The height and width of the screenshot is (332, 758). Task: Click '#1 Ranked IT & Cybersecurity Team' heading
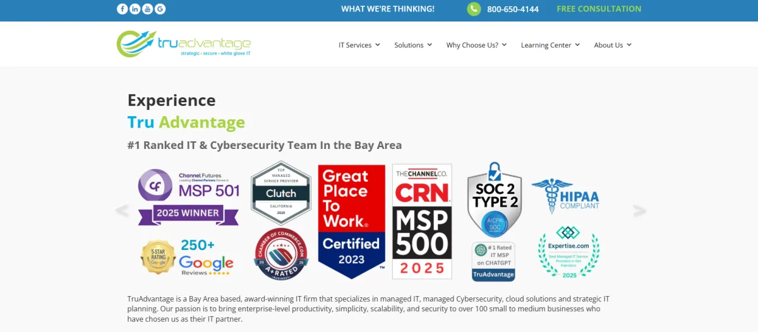click(x=265, y=145)
